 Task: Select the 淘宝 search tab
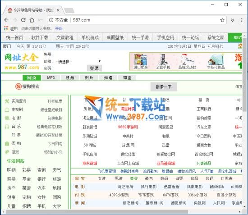point(127,78)
